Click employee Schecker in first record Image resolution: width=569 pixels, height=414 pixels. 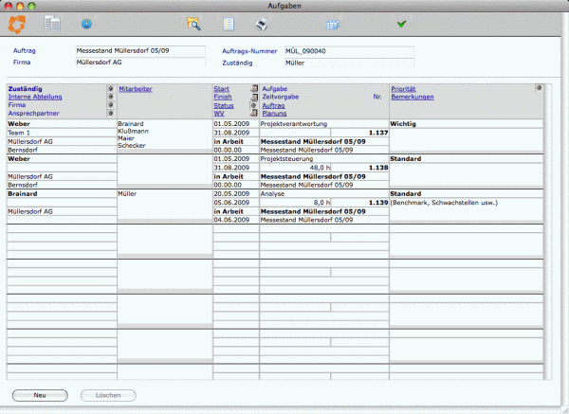click(132, 145)
